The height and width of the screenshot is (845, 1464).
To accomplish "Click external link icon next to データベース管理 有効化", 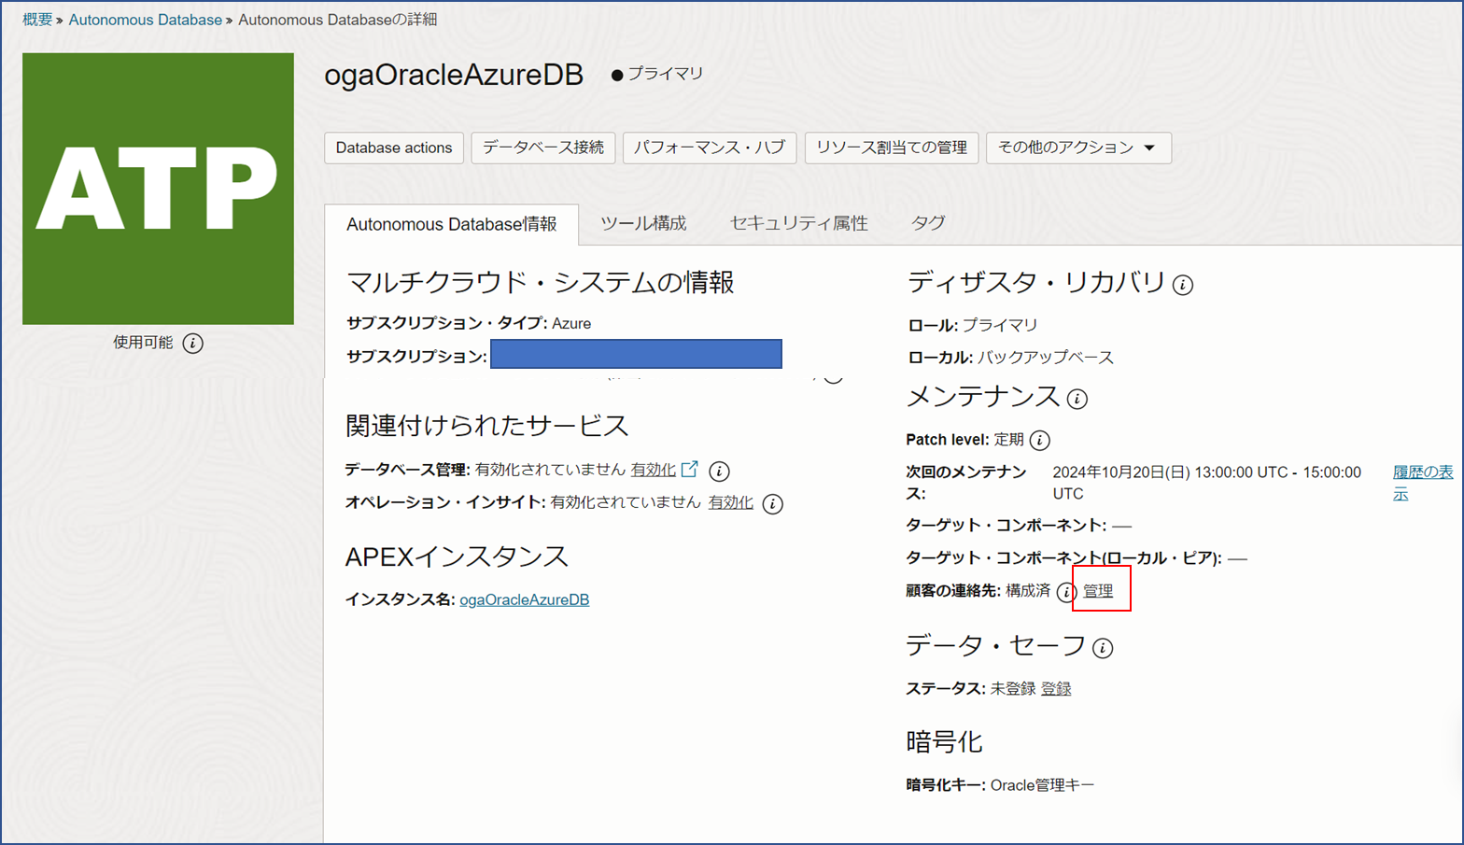I will tap(689, 469).
